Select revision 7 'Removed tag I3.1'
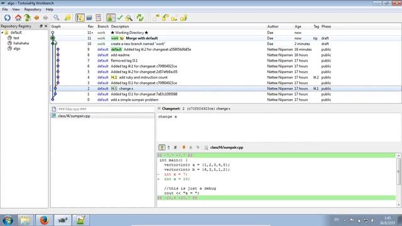 point(226,61)
